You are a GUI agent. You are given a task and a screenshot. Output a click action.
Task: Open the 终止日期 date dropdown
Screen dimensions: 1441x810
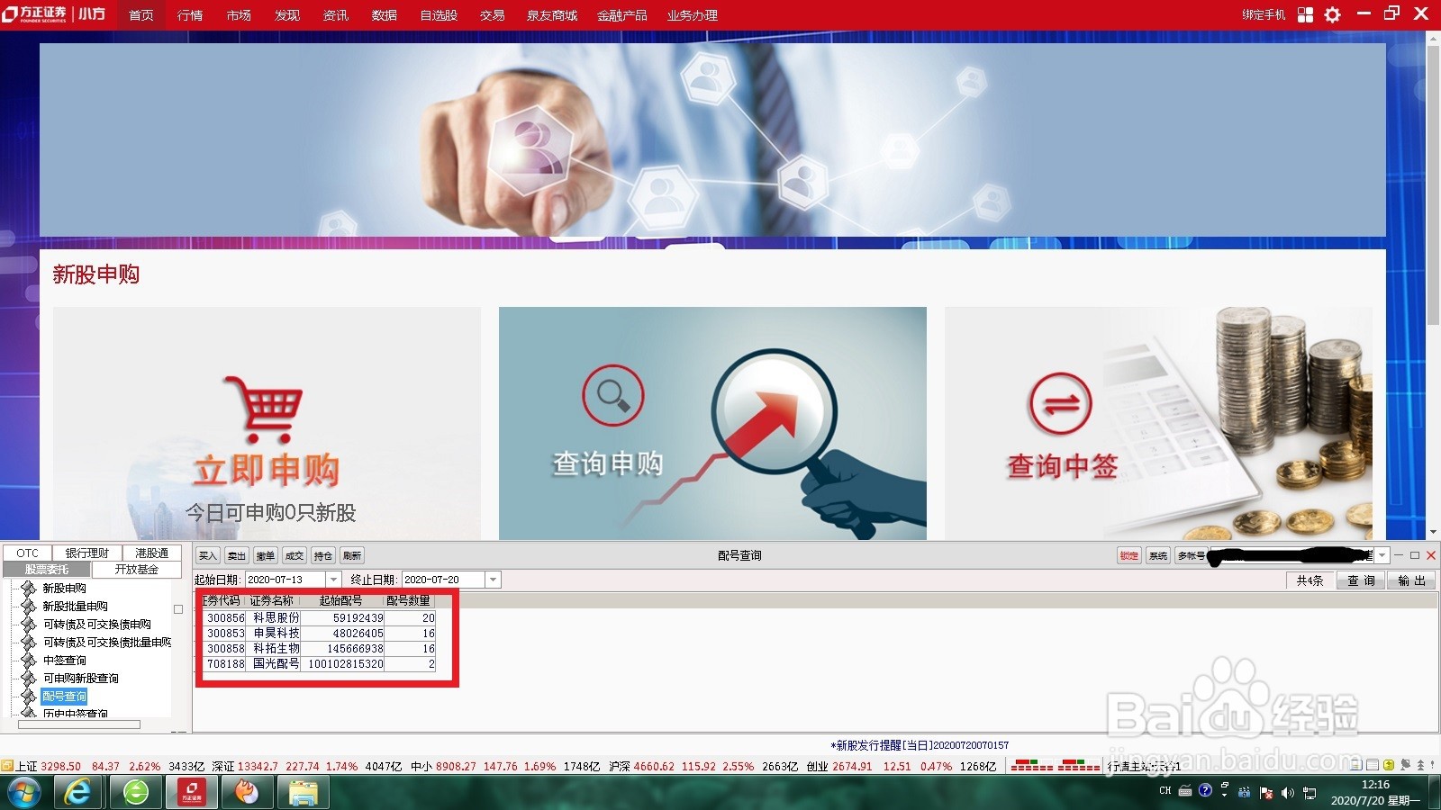493,580
